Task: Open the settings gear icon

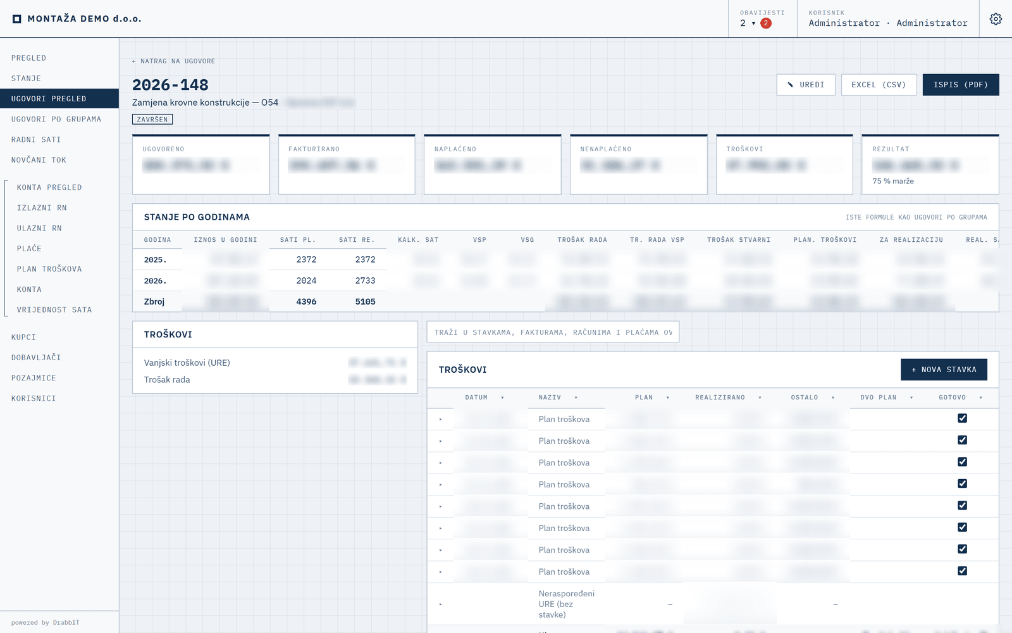Action: tap(996, 19)
